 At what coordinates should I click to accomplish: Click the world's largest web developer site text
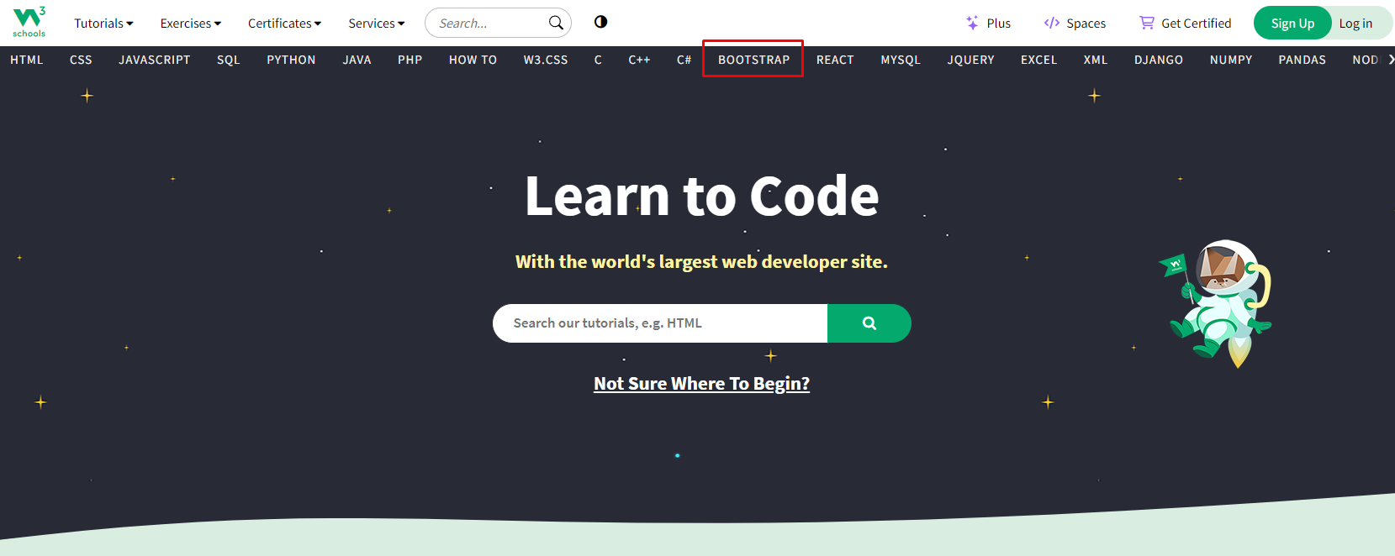[701, 262]
